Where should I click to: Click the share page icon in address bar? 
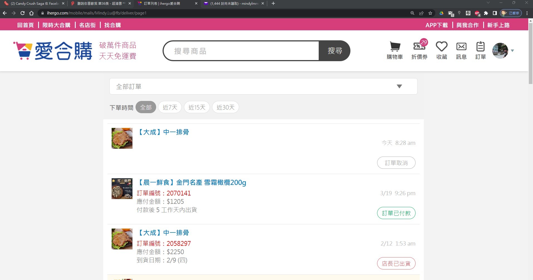(x=421, y=13)
